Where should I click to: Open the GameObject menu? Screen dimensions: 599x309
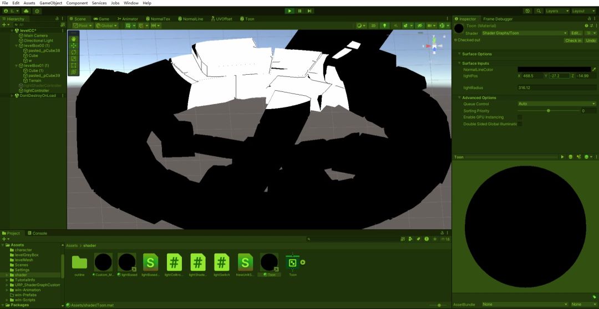51,3
